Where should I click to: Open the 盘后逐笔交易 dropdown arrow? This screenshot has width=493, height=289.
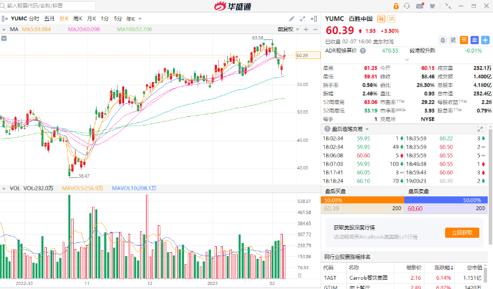(x=367, y=129)
